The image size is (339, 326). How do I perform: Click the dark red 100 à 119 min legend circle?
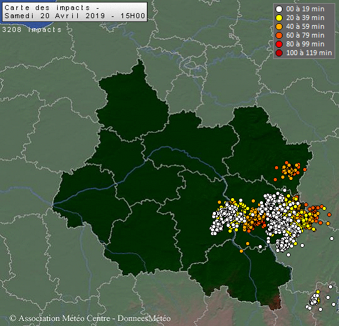(x=279, y=53)
